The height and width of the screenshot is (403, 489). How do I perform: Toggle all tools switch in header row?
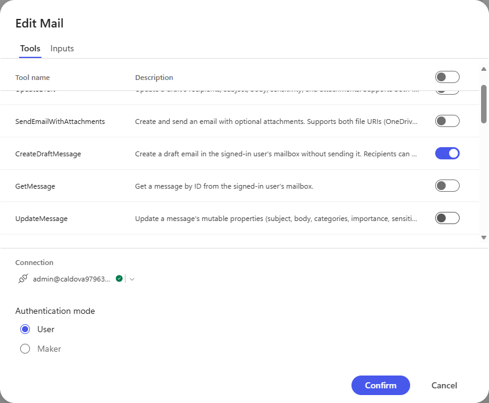pyautogui.click(x=447, y=77)
